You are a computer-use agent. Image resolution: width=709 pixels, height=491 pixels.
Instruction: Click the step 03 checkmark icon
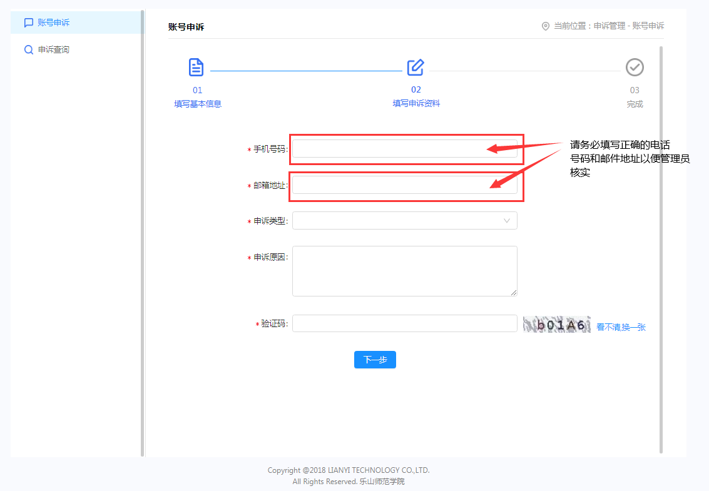coord(635,68)
